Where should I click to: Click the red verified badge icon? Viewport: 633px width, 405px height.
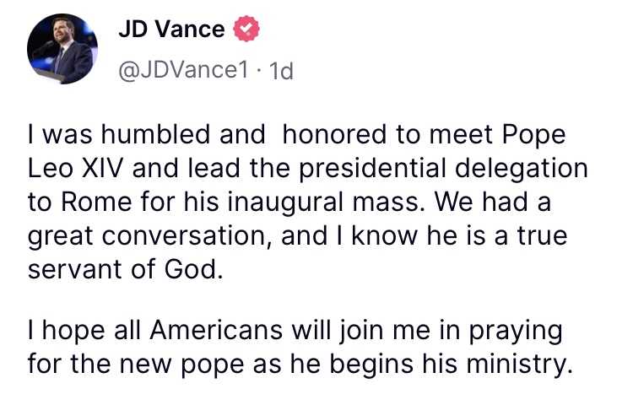[246, 29]
